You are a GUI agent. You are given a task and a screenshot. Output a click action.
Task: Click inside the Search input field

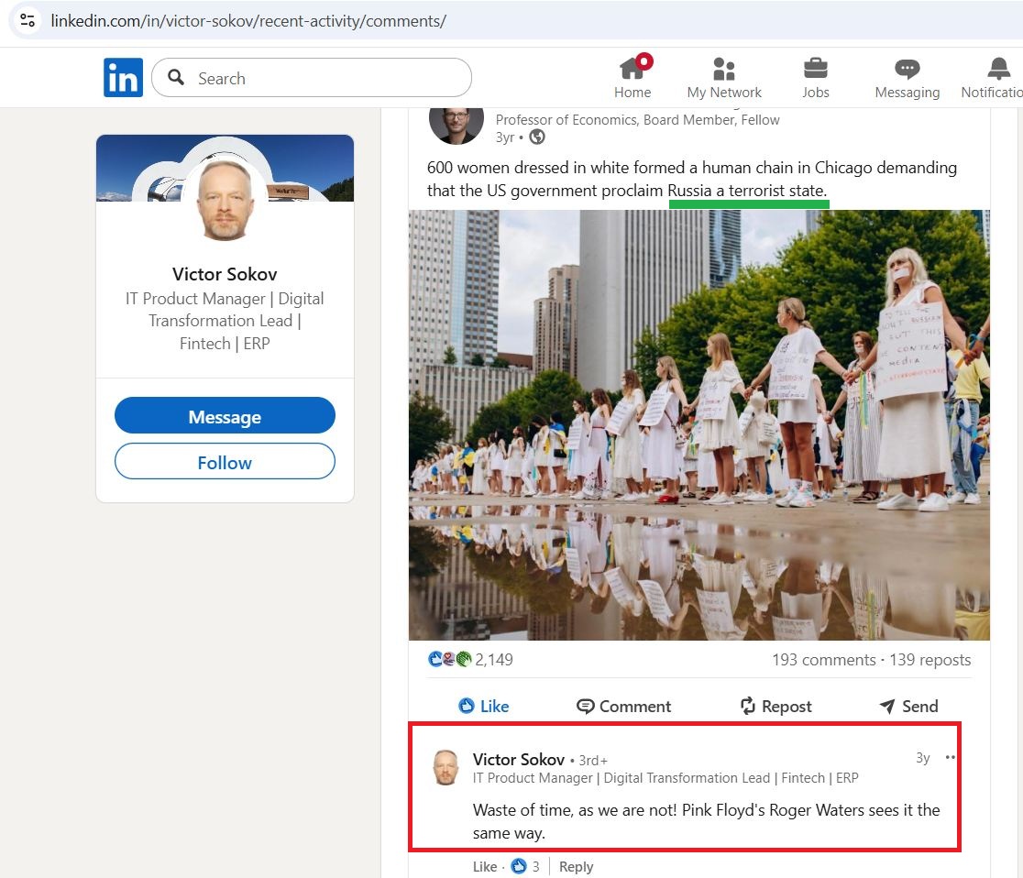tap(312, 78)
